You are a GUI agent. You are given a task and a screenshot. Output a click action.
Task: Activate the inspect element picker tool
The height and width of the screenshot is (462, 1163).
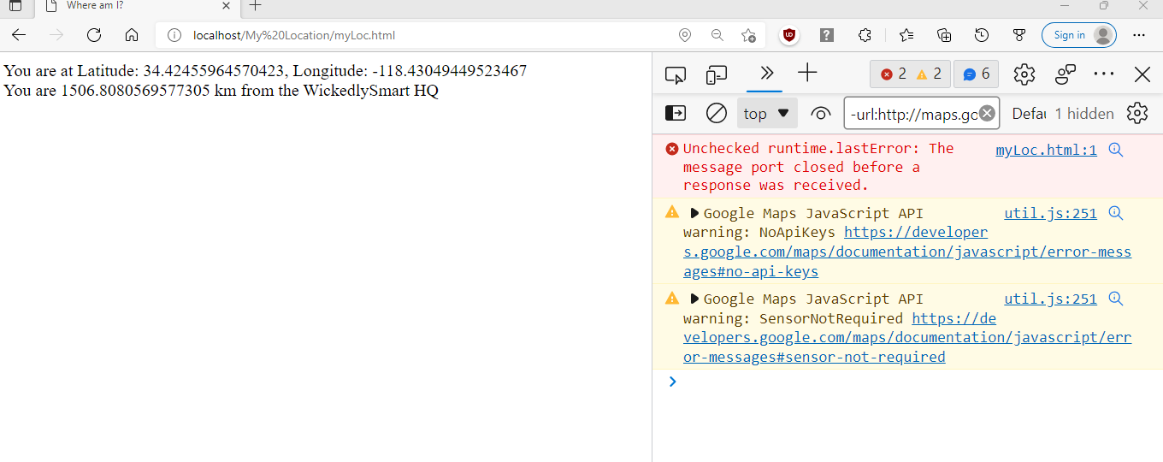676,74
